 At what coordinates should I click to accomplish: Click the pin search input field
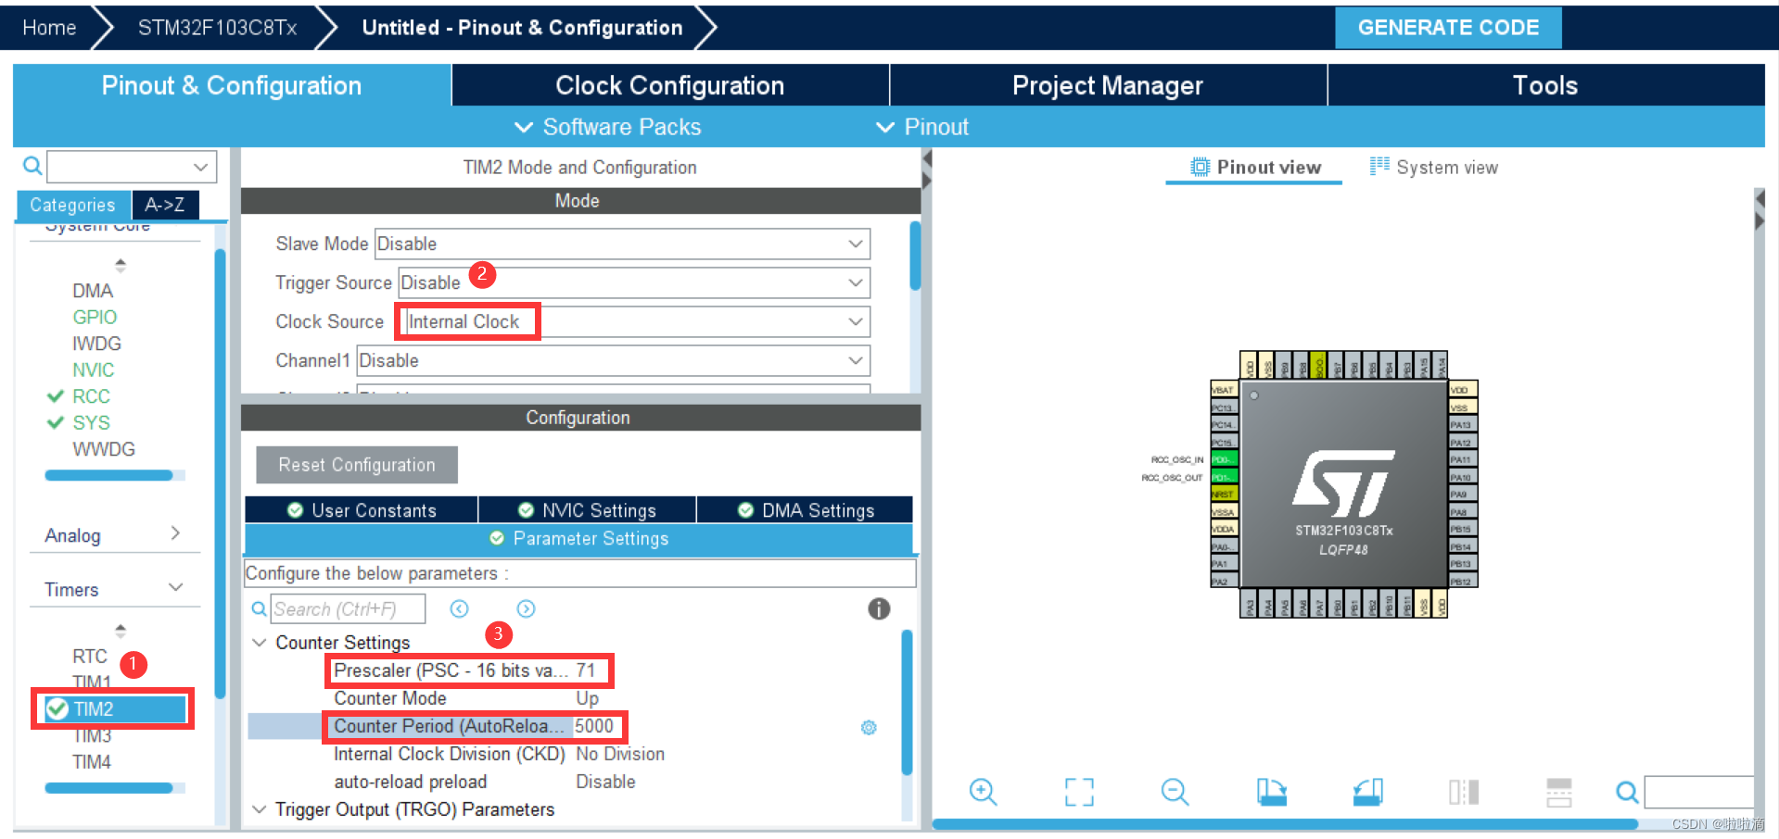(x=1699, y=792)
